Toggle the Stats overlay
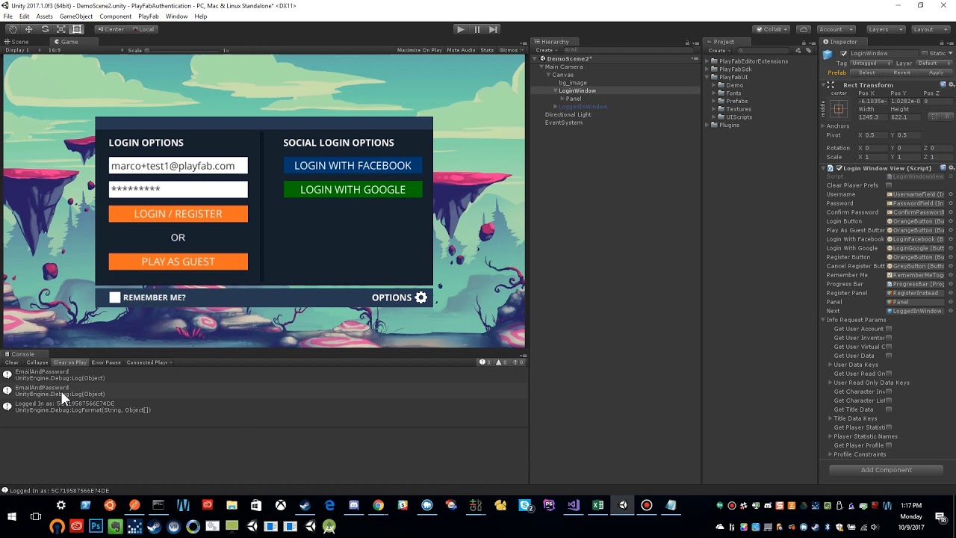This screenshot has width=956, height=538. click(487, 50)
